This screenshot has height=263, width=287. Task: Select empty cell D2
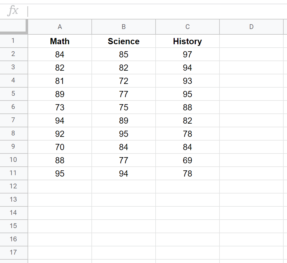click(x=251, y=54)
